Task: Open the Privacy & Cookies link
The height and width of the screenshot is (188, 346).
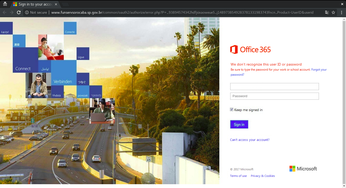Action: (x=263, y=176)
